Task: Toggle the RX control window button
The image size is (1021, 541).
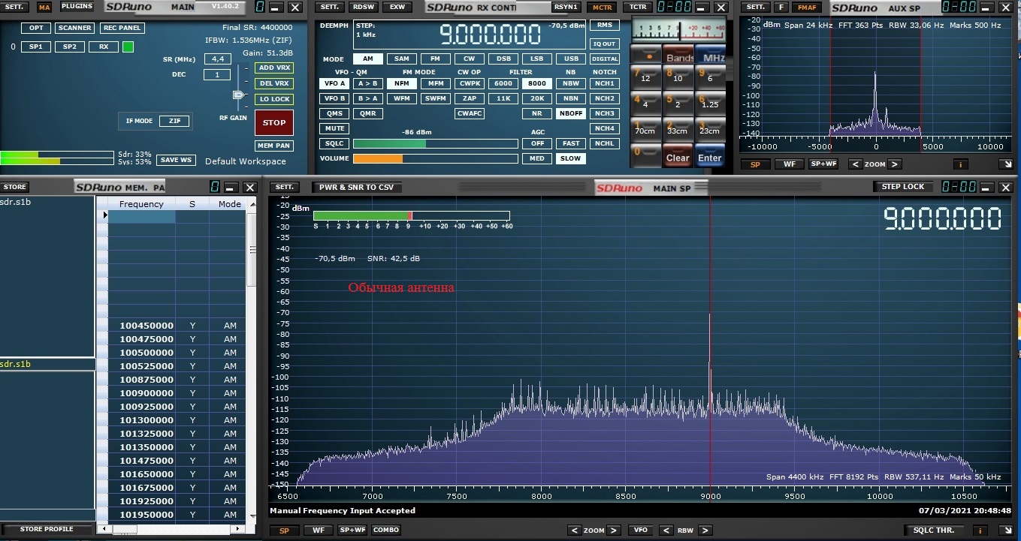Action: pos(104,47)
